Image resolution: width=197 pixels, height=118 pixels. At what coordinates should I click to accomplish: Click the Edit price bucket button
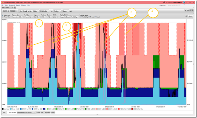coord(42,112)
